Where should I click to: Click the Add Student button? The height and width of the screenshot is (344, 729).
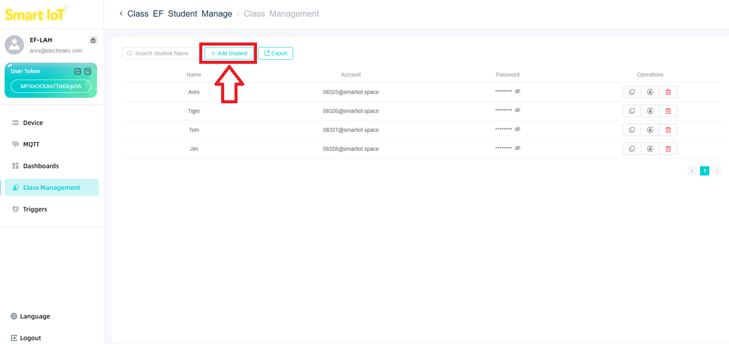click(x=229, y=53)
